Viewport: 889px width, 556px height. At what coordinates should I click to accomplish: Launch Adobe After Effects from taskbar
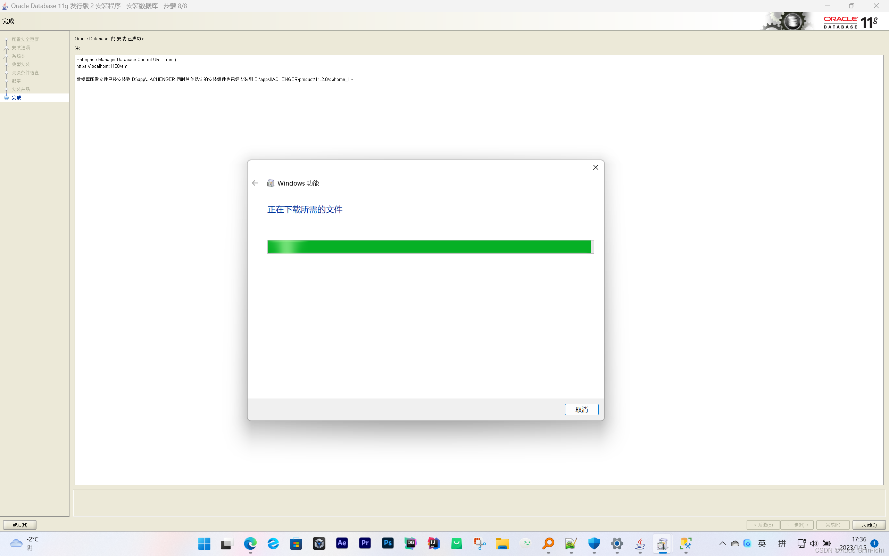click(342, 543)
